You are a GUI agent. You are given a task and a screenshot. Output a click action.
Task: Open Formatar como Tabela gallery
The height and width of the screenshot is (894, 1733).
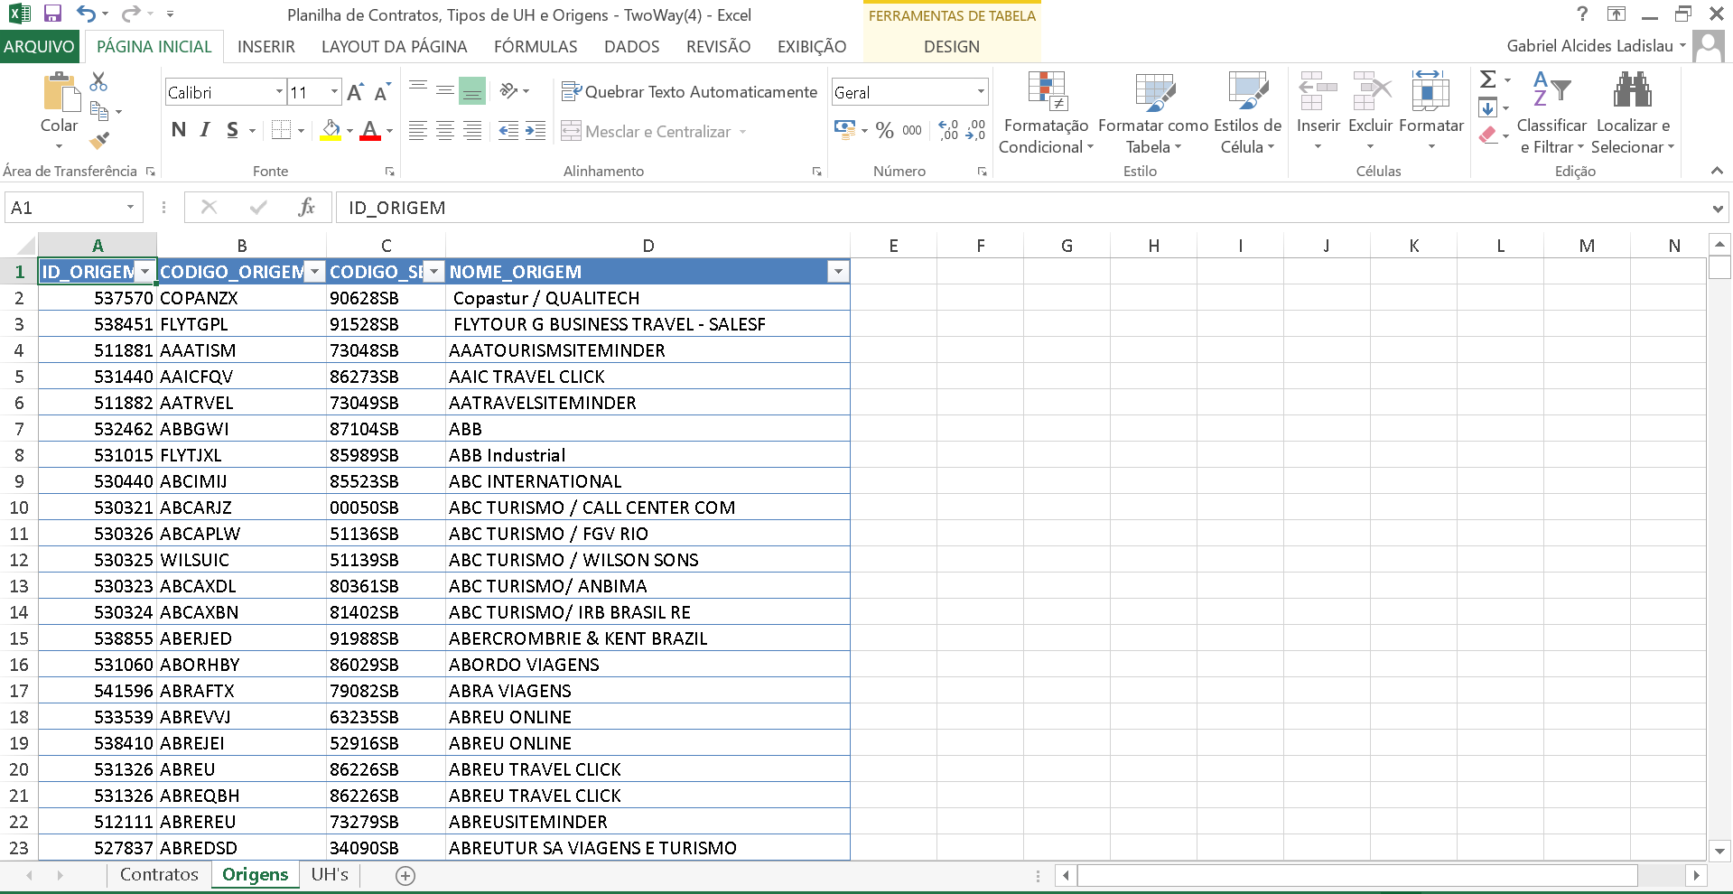(x=1153, y=113)
